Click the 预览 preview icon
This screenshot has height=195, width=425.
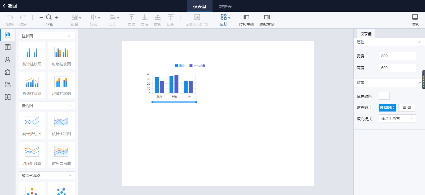click(415, 17)
